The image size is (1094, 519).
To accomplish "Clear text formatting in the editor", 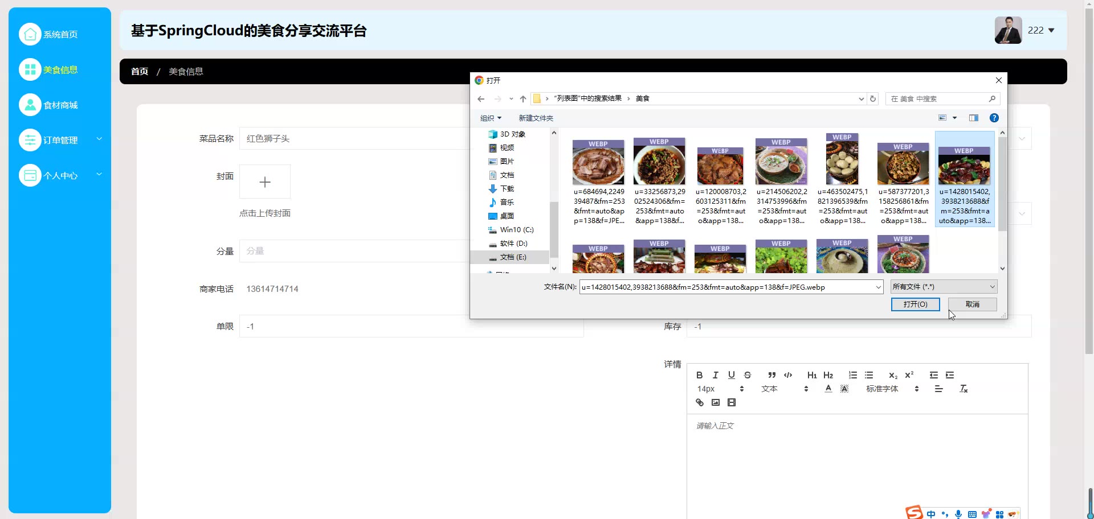I will point(964,389).
